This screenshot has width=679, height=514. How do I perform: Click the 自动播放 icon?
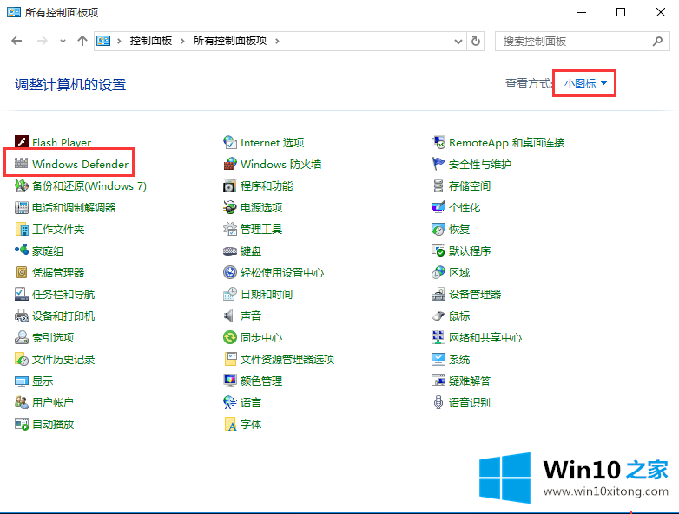coord(21,424)
